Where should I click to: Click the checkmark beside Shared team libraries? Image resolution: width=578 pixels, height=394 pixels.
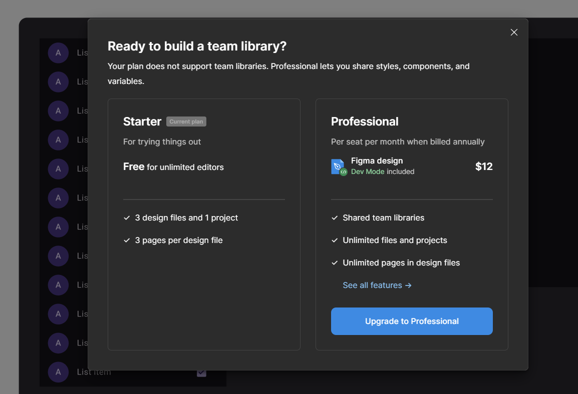click(335, 218)
